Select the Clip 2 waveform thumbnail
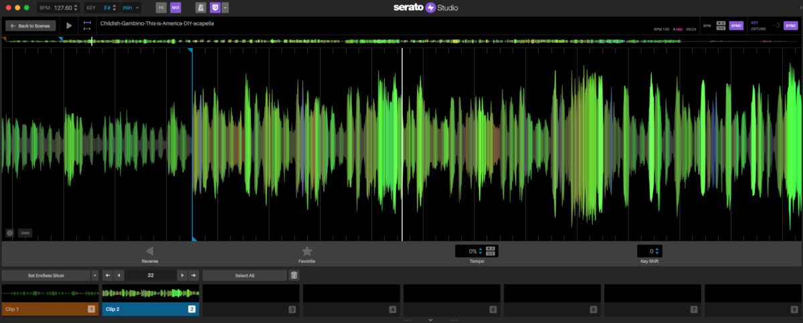This screenshot has height=323, width=803. click(x=151, y=293)
